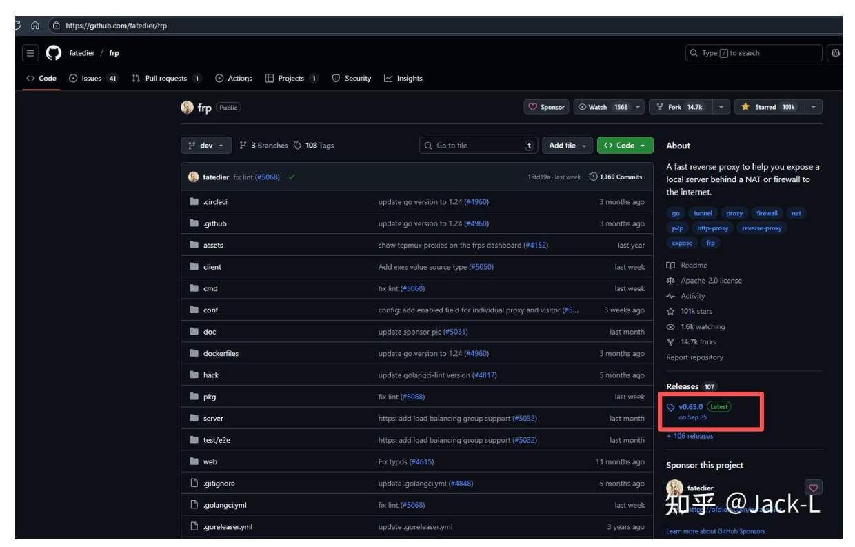Viewport: 855px width, 547px height.
Task: Open the hamburger navigation menu
Action: (30, 53)
